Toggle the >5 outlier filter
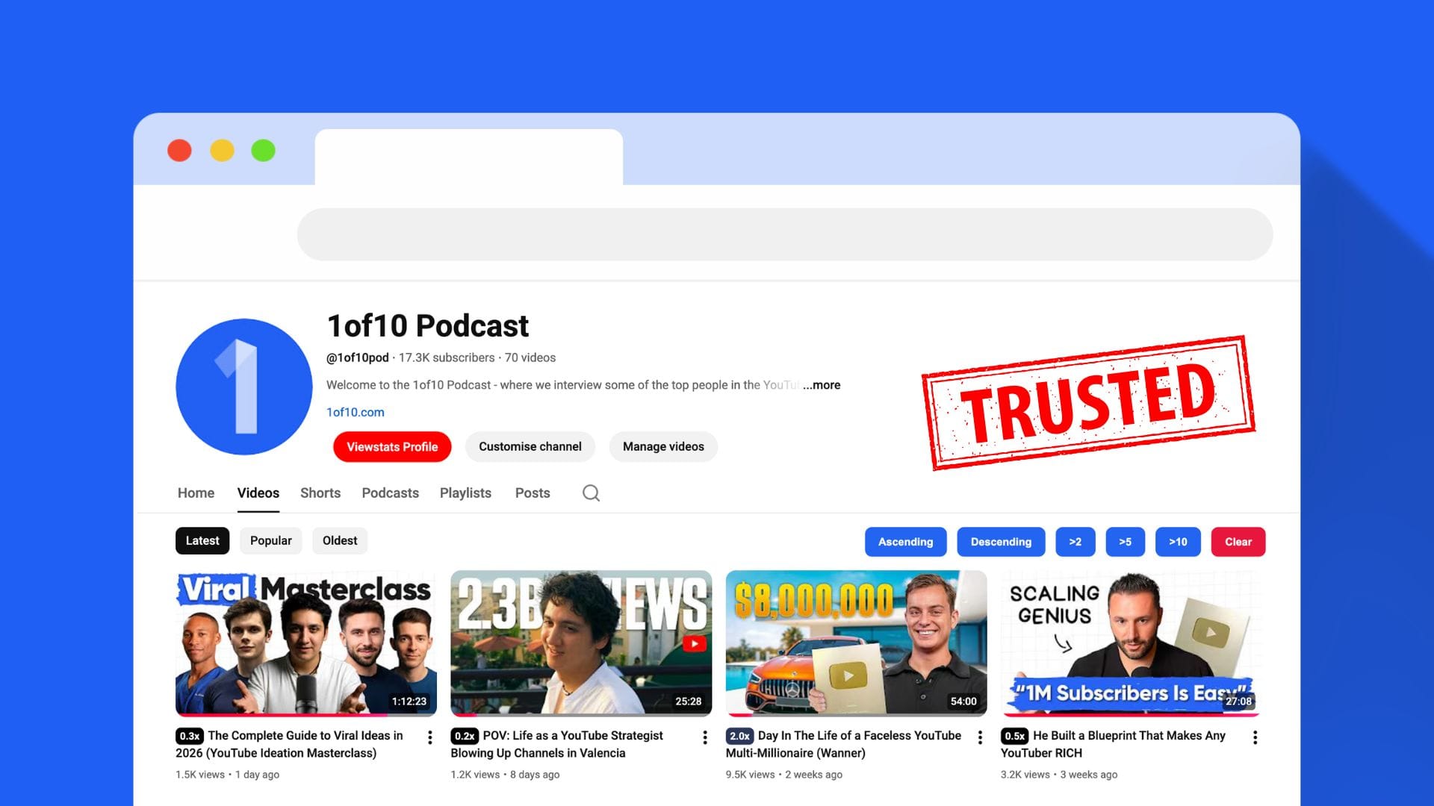This screenshot has height=806, width=1434. [1125, 542]
